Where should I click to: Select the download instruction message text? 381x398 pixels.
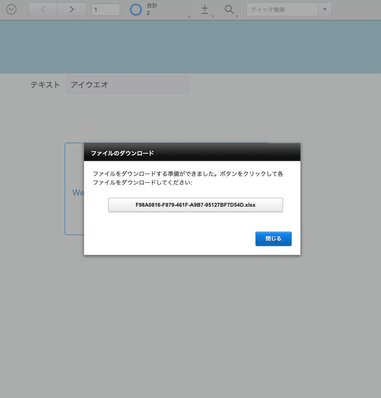click(188, 178)
